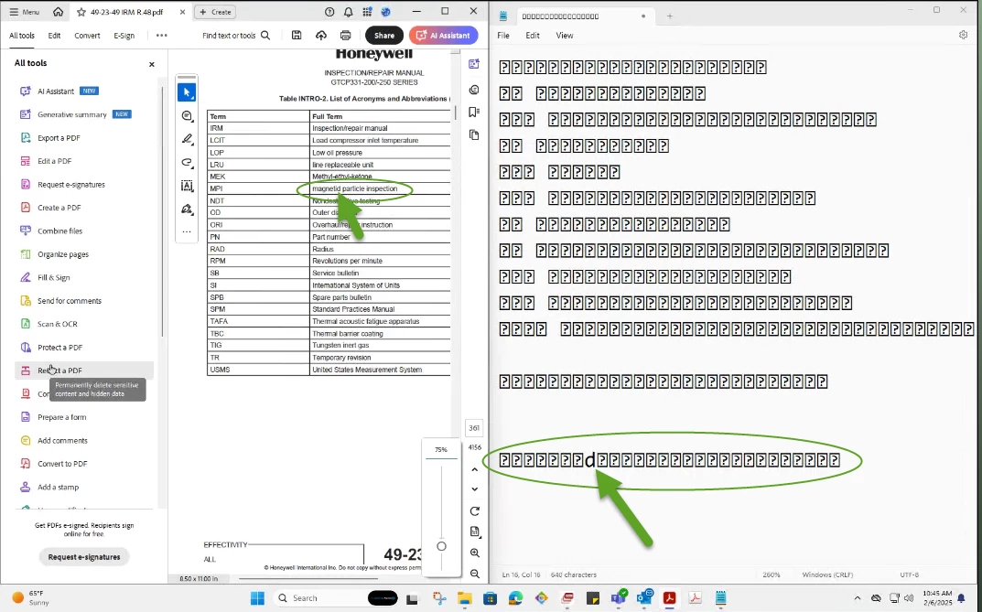
Task: Click the page number 361 field
Action: (x=474, y=428)
